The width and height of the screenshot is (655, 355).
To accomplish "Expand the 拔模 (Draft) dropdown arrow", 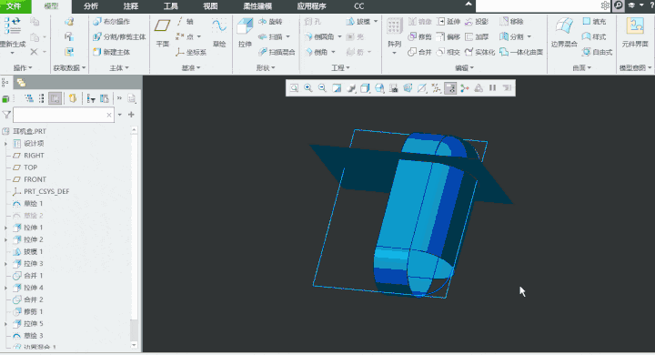I will click(x=376, y=21).
